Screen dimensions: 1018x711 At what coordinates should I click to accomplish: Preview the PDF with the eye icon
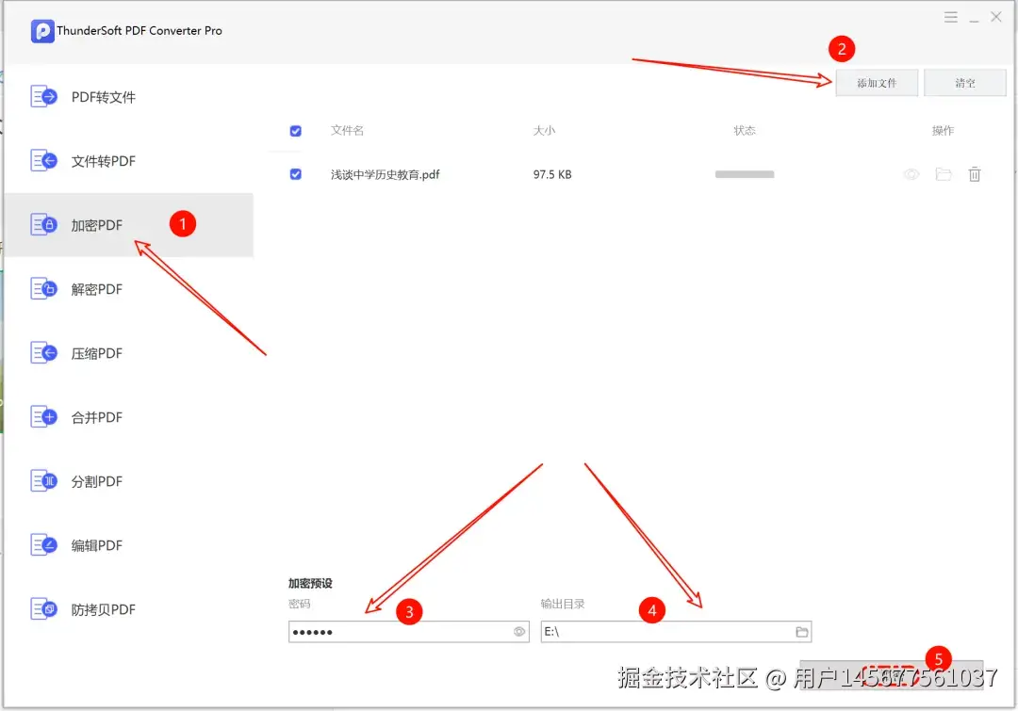coord(911,174)
